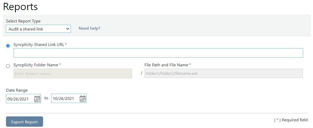Open the end date calendar picker icon
Image resolution: width=313 pixels, height=128 pixels.
[x=83, y=99]
